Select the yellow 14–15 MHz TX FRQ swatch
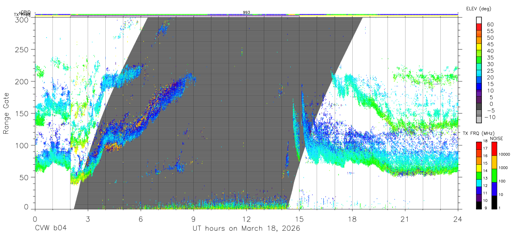This screenshot has width=515, height=237. (479, 168)
